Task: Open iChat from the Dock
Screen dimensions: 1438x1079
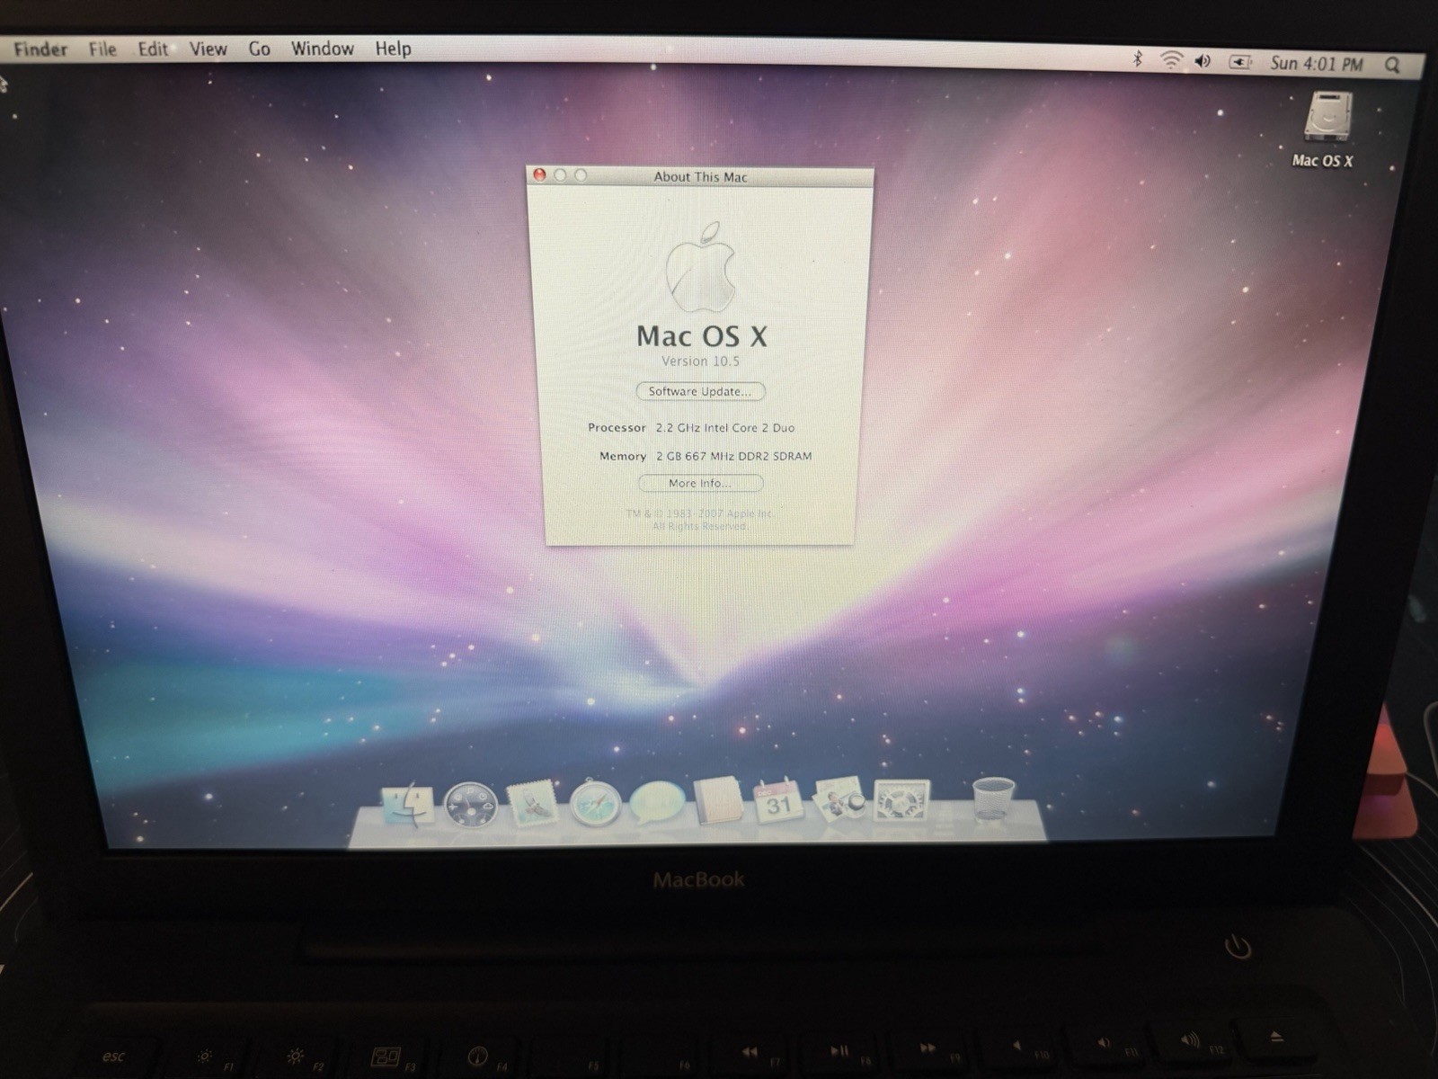Action: point(656,802)
